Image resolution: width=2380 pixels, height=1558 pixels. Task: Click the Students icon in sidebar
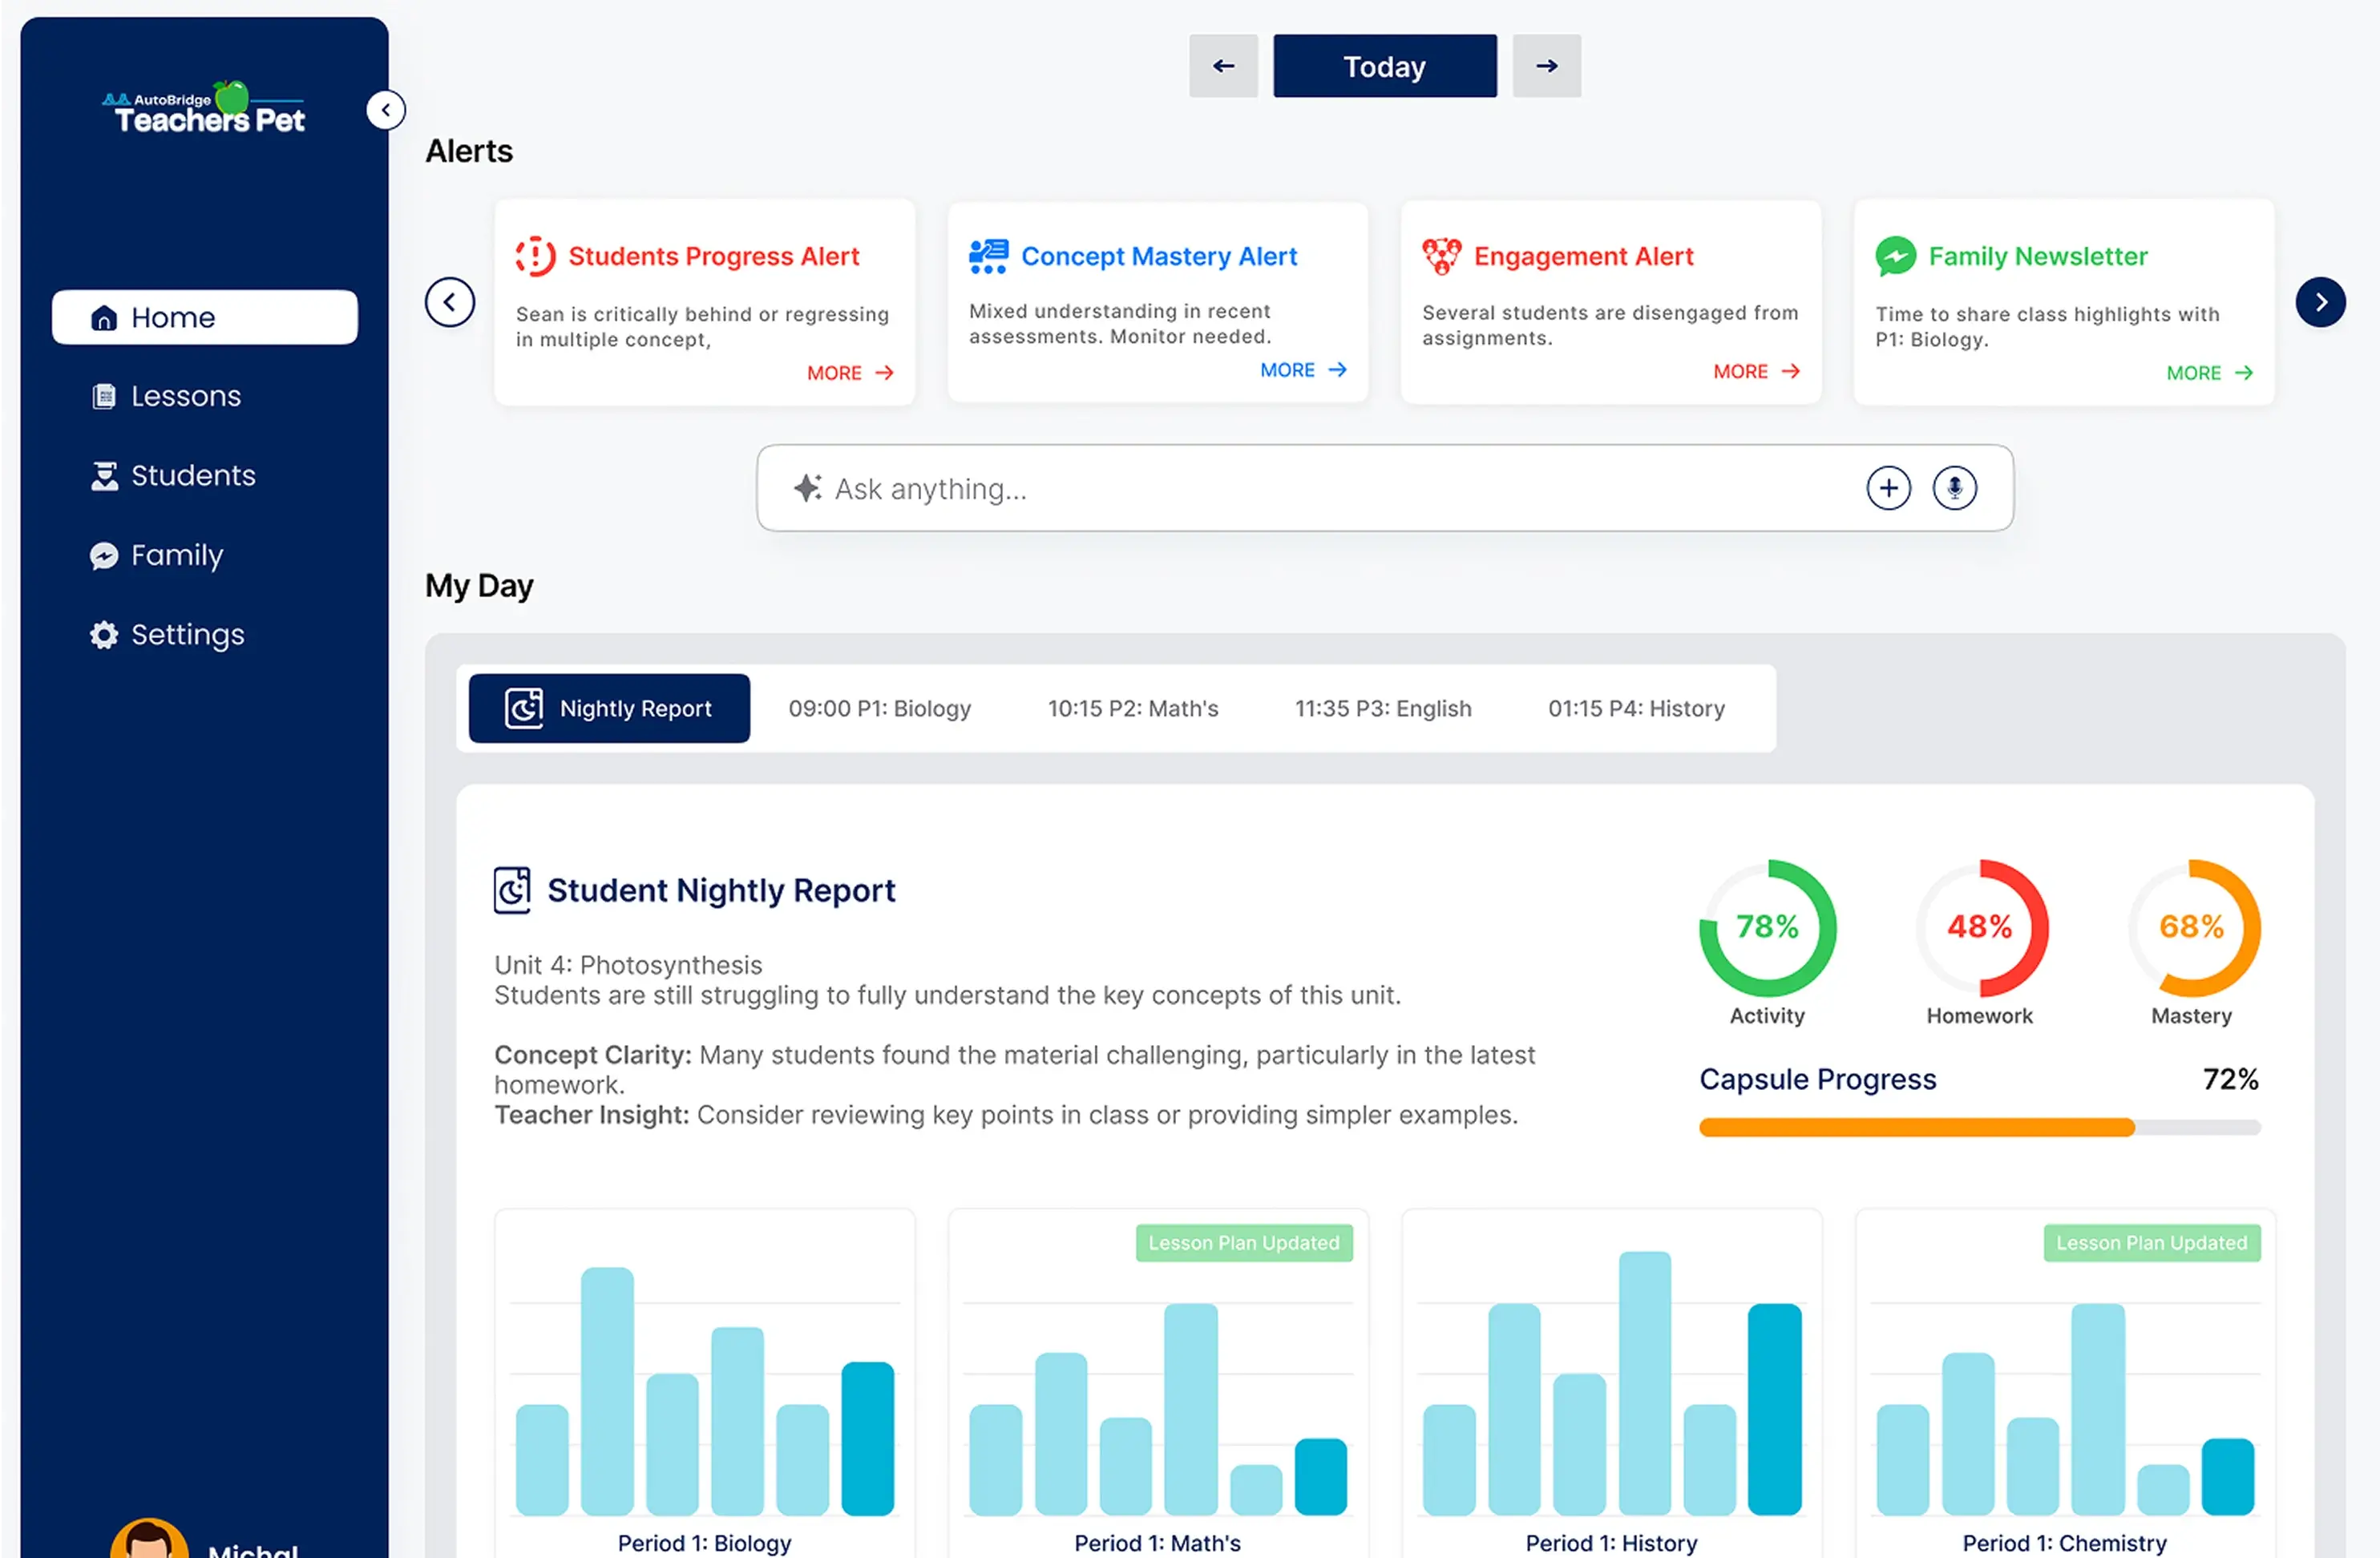pyautogui.click(x=104, y=476)
